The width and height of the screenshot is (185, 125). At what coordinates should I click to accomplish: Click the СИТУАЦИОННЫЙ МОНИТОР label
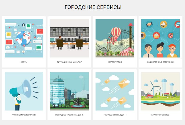click(69, 62)
